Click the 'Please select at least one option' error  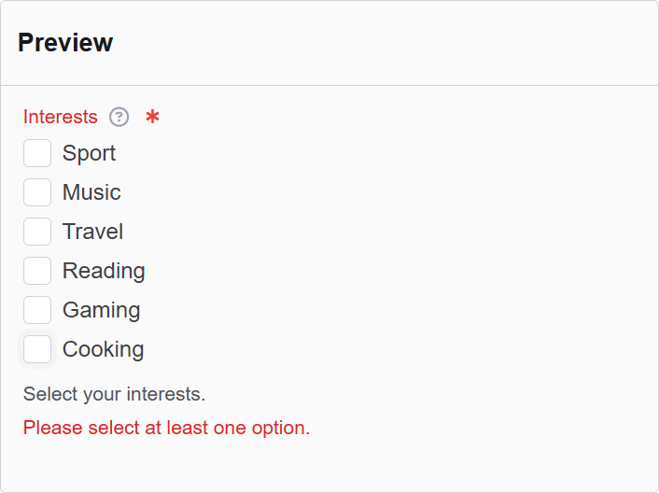[x=166, y=428]
